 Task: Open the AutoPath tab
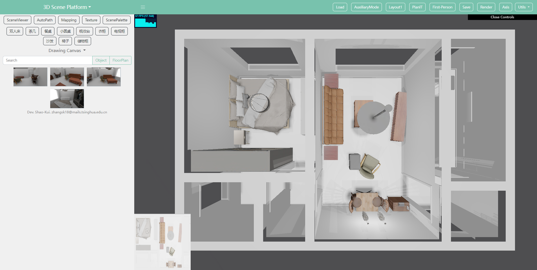45,20
